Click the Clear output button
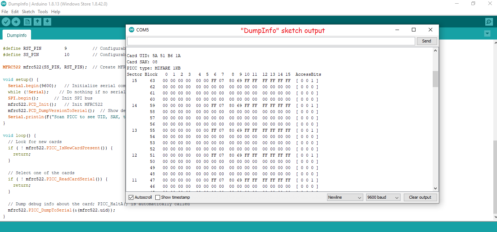Image resolution: width=497 pixels, height=232 pixels. click(x=420, y=197)
